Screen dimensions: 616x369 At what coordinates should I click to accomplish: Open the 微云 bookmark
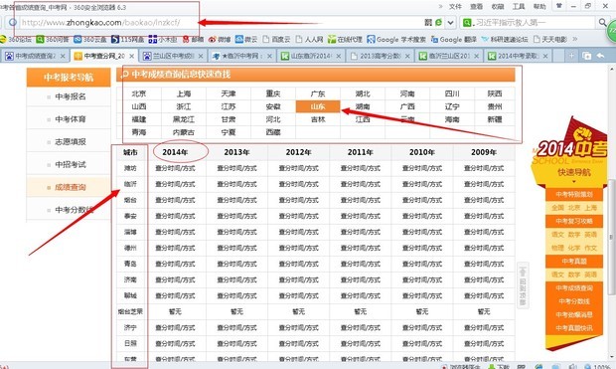tap(246, 40)
